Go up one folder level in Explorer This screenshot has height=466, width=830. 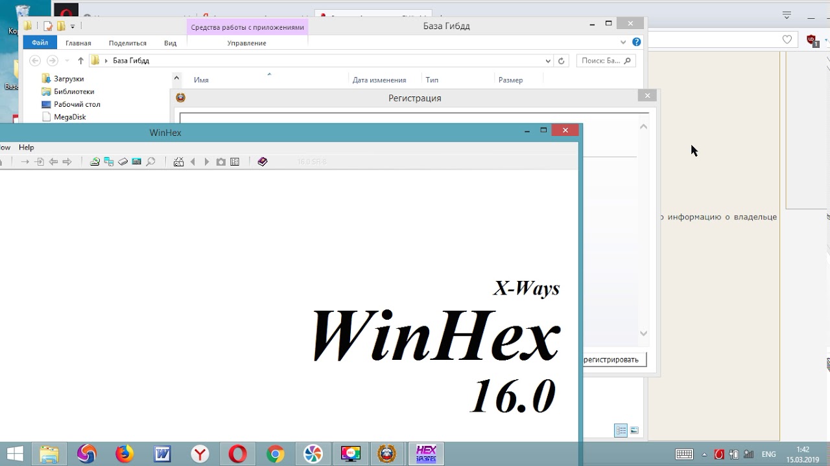pos(80,61)
